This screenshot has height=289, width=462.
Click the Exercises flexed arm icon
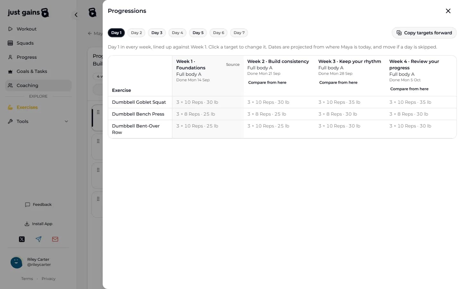point(10,107)
